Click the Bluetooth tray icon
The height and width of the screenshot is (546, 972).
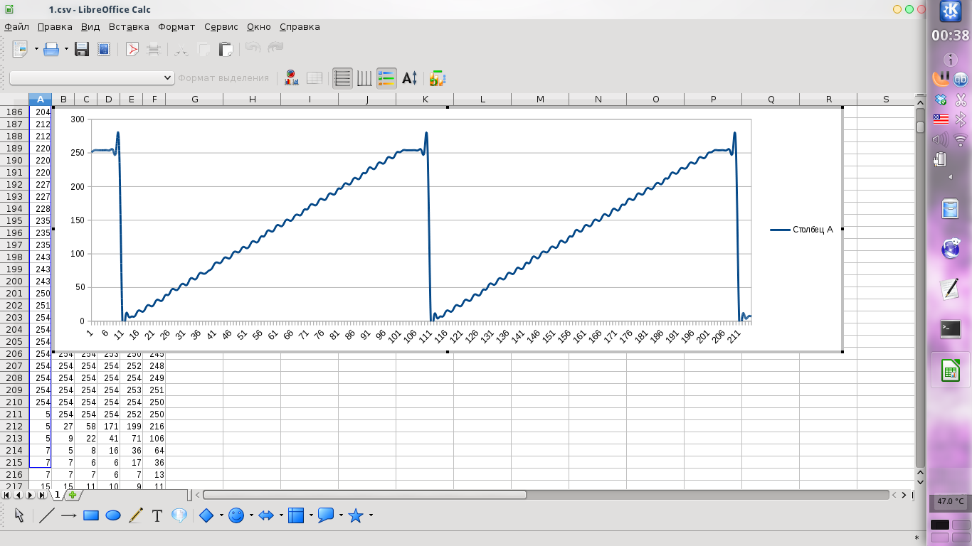coord(960,119)
